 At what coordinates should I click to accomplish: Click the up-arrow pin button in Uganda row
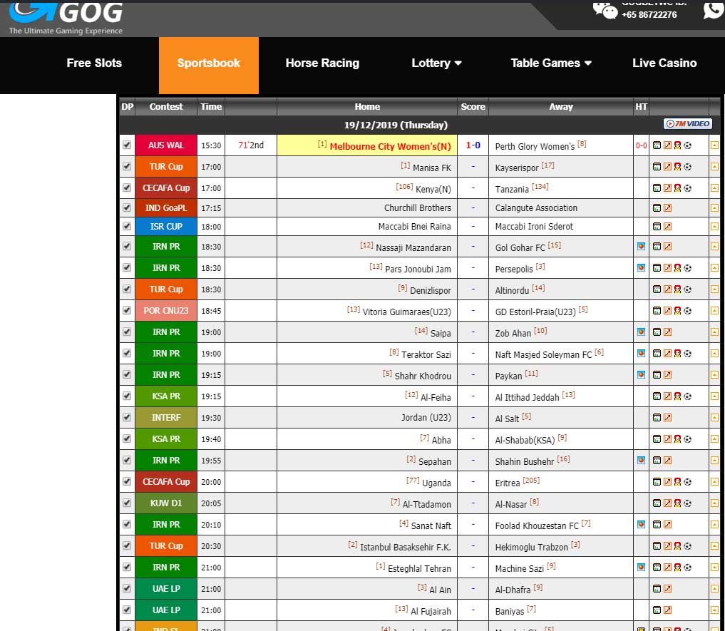[x=714, y=481]
